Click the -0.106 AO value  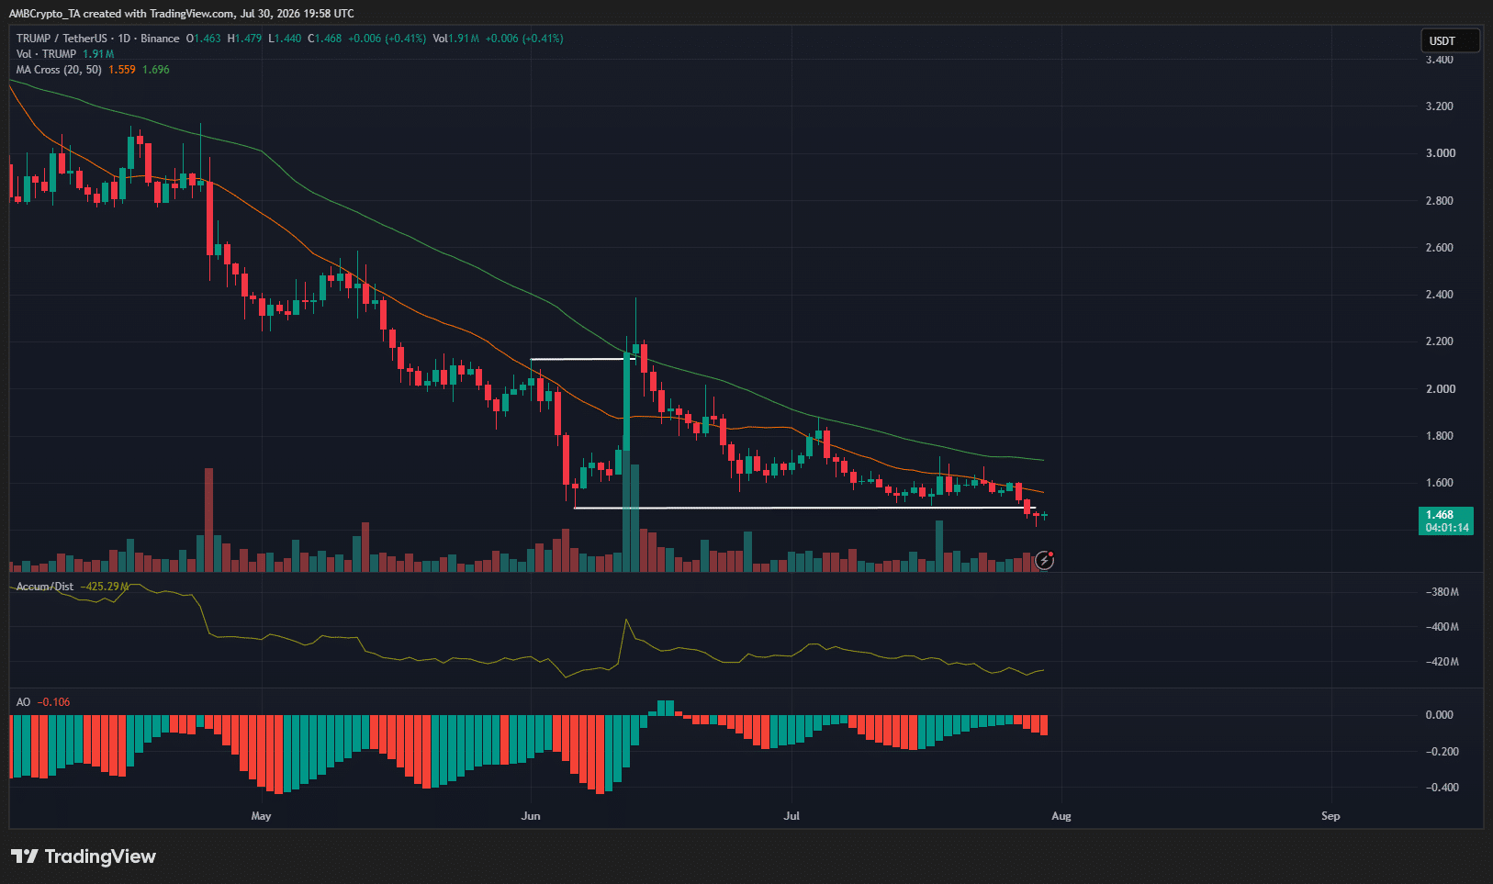[54, 702]
